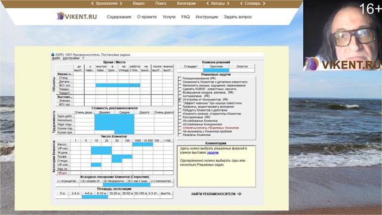Follow the blue 'задачи' link in Комментарии
The width and height of the screenshot is (382, 215).
tap(212, 152)
